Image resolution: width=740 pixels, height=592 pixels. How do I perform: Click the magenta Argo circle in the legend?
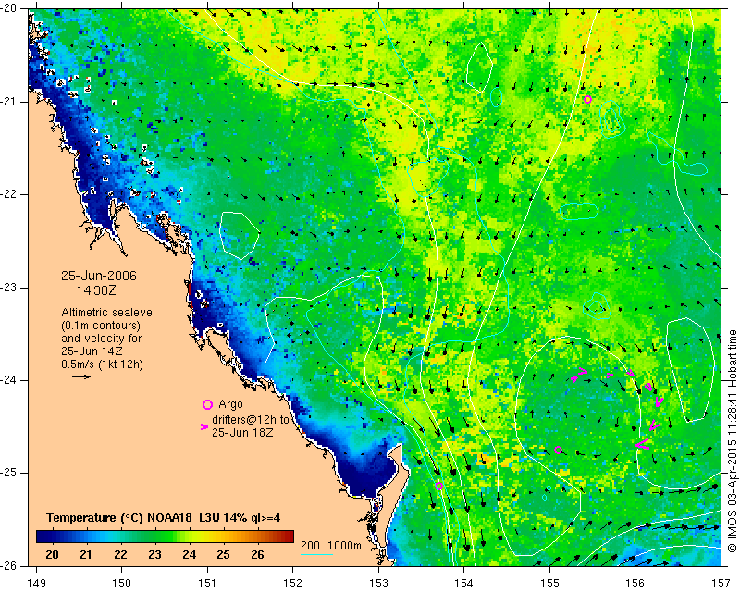coord(207,404)
